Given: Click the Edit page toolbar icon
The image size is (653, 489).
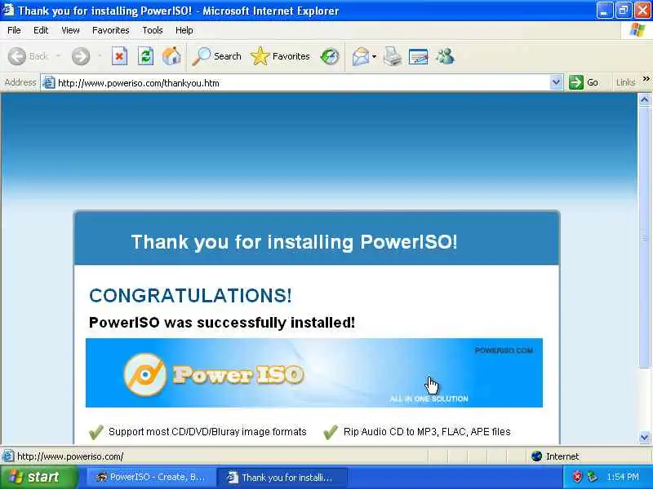Looking at the screenshot, I should 418,56.
